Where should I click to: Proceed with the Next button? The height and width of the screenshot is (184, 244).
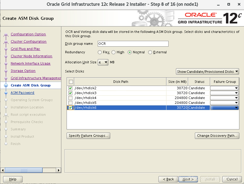click(188, 179)
